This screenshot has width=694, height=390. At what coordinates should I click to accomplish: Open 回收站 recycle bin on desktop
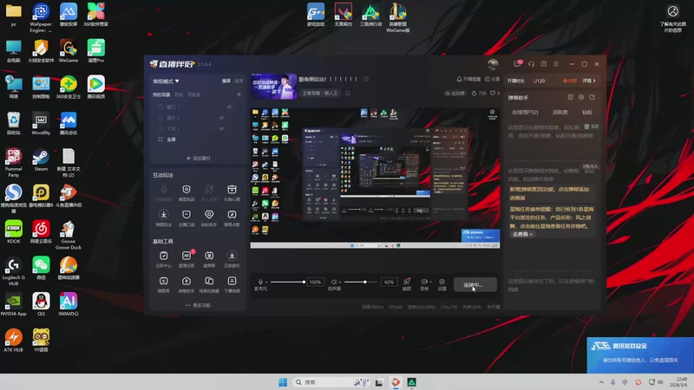(x=13, y=123)
